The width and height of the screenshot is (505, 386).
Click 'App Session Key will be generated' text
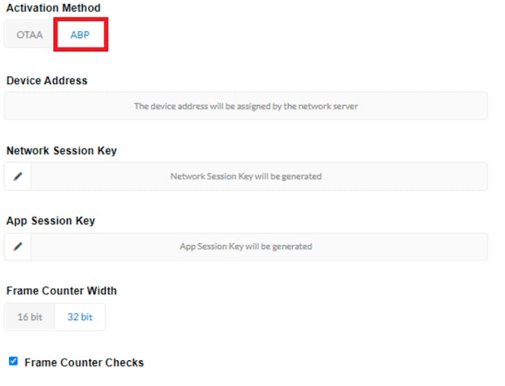click(246, 246)
